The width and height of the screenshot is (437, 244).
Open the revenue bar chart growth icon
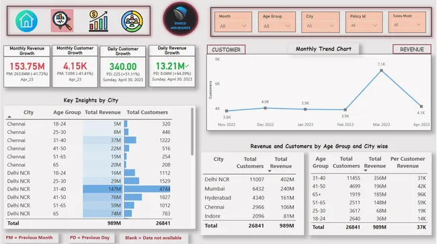pyautogui.click(x=98, y=21)
